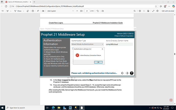Open the browser profile menu
The height and width of the screenshot is (110, 176).
pyautogui.click(x=165, y=6)
